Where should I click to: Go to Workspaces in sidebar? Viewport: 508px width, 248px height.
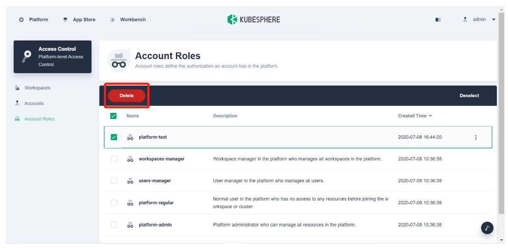(x=37, y=88)
